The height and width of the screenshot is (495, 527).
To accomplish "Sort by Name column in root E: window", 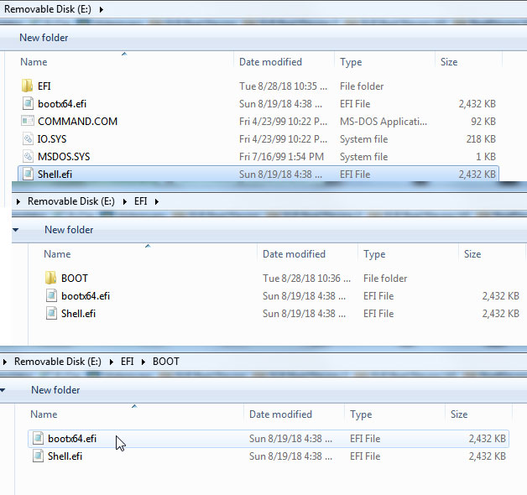I will click(x=34, y=62).
